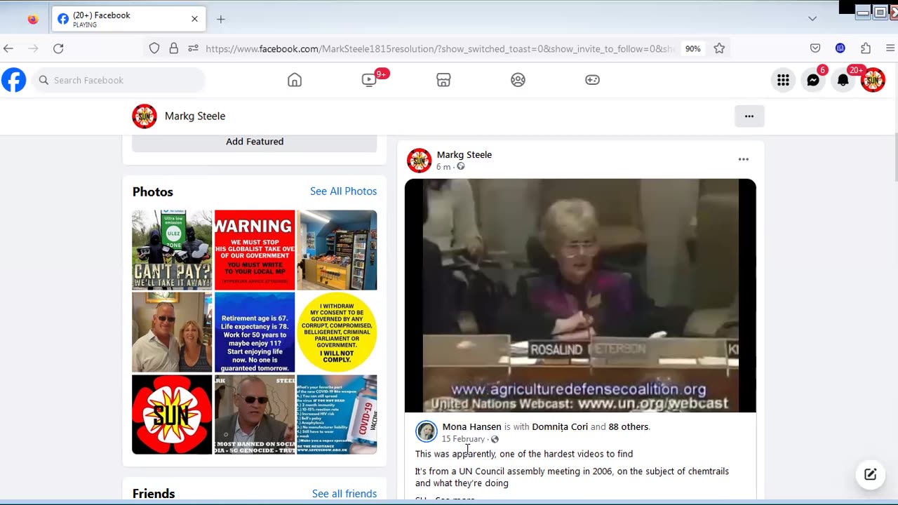The width and height of the screenshot is (898, 505).
Task: Open the Retirement age is 67 thumbnail
Action: [x=255, y=332]
